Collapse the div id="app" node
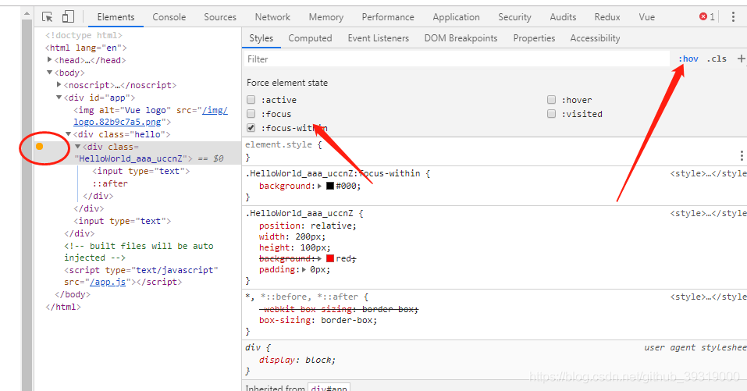The image size is (747, 391). click(59, 97)
